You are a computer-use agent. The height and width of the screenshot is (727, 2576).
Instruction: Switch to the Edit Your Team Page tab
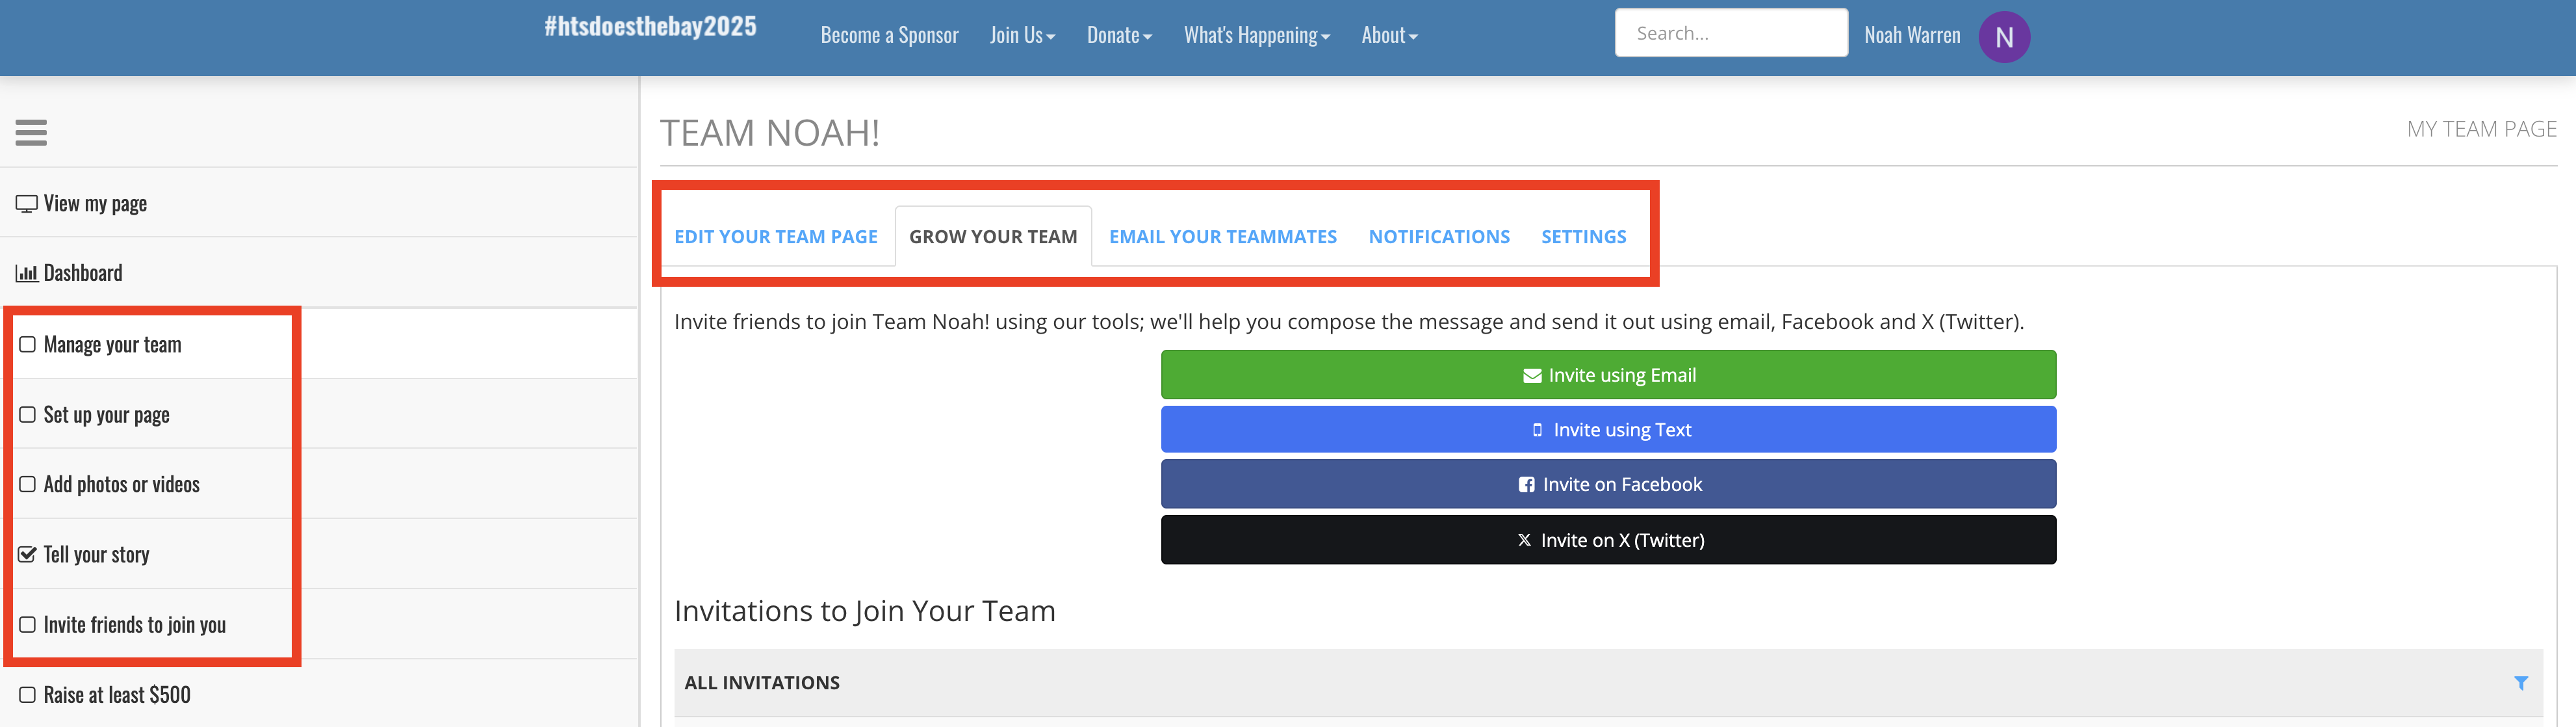[775, 237]
